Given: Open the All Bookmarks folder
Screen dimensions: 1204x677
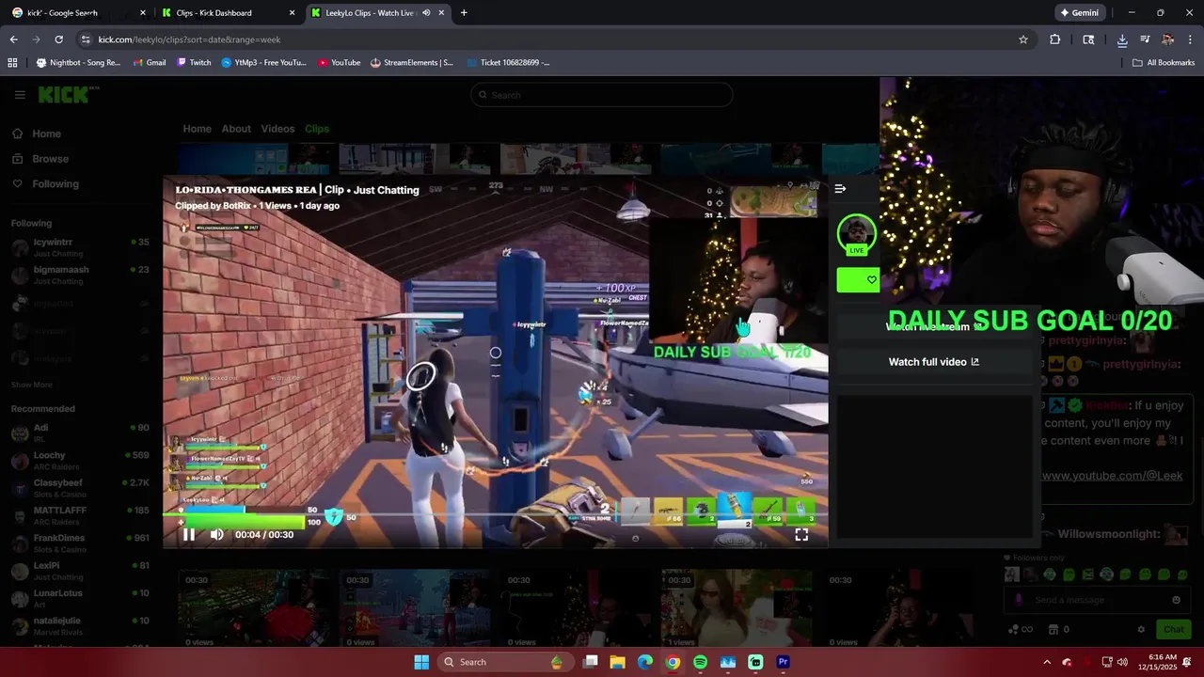Looking at the screenshot, I should (x=1164, y=63).
